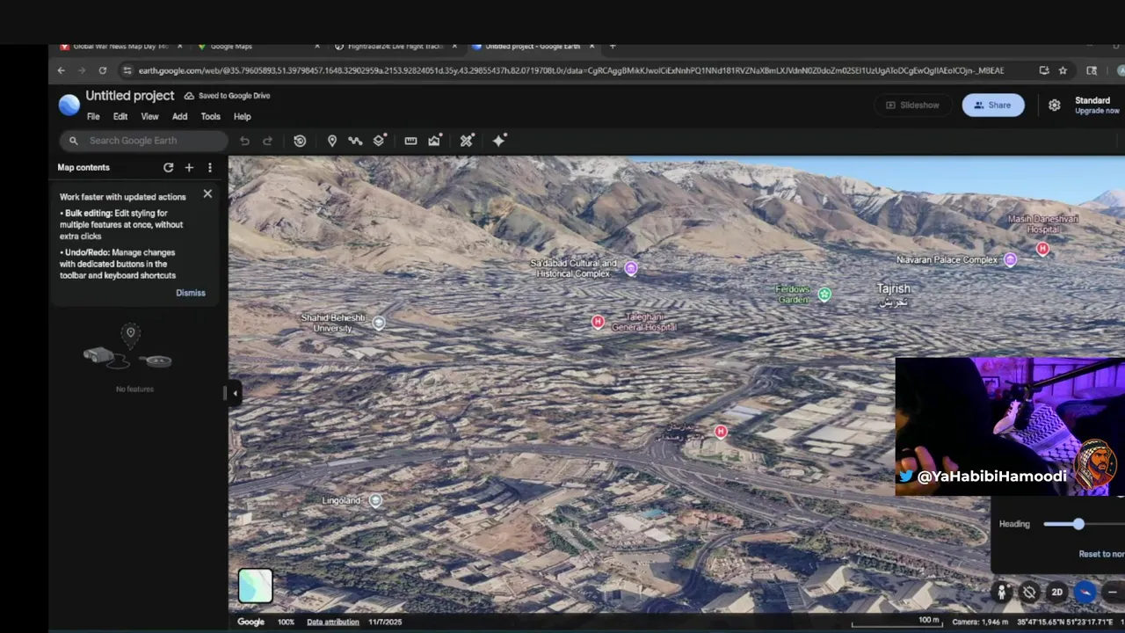This screenshot has height=633, width=1125.
Task: Click the blue compass button
Action: [x=1086, y=593]
